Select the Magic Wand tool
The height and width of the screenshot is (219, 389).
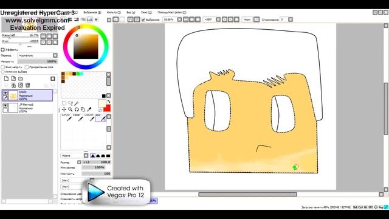tap(77, 103)
